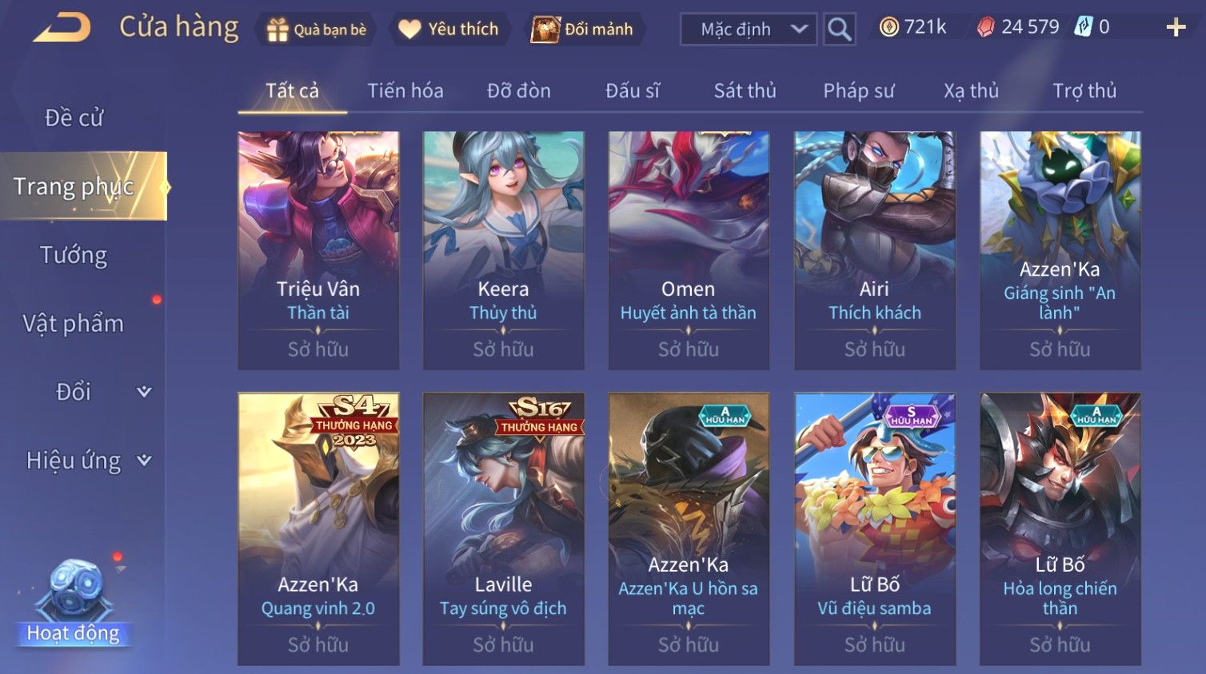
Task: Click the red ruby 24 579 icon
Action: [986, 27]
